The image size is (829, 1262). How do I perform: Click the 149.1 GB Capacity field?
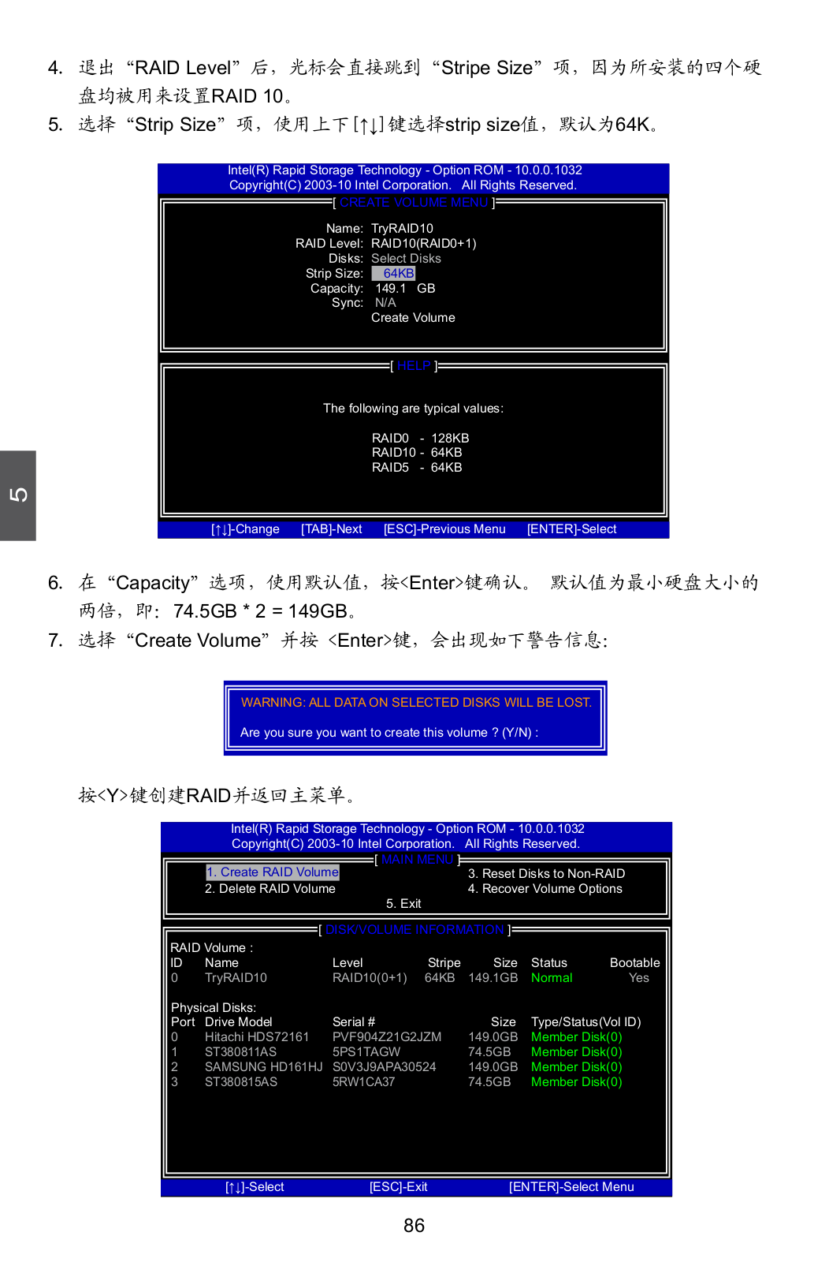404,289
